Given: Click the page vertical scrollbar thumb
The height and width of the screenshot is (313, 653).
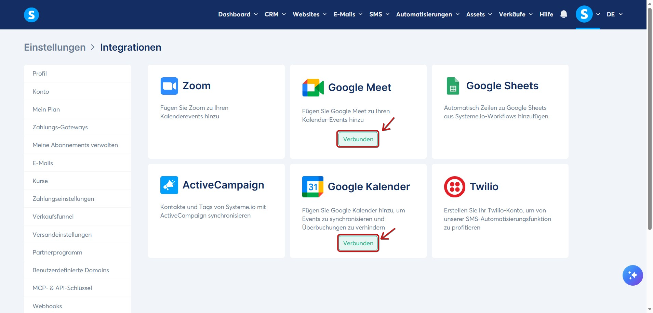Looking at the screenshot, I should tap(650, 119).
